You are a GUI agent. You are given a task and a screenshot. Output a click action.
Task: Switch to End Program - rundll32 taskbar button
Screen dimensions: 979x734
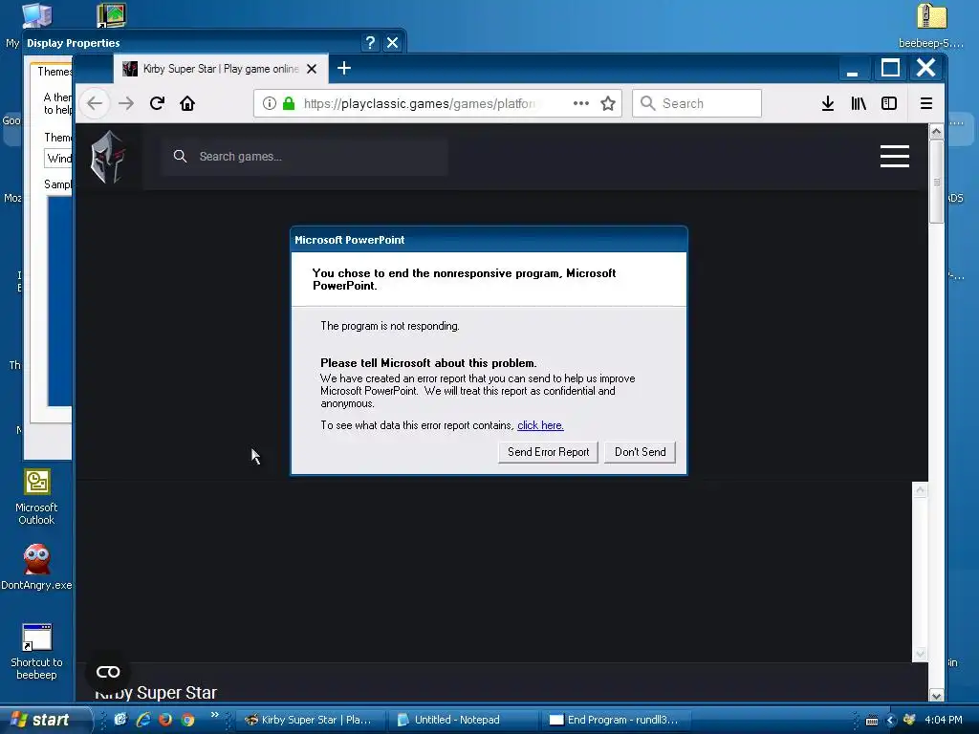[x=615, y=720]
